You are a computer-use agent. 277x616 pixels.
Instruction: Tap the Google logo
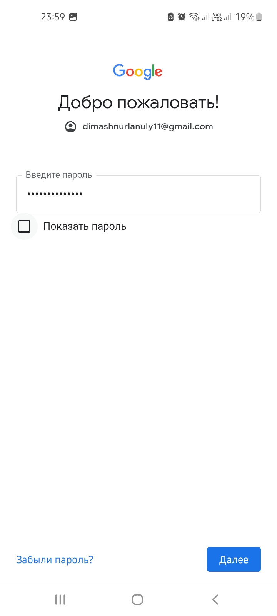138,72
